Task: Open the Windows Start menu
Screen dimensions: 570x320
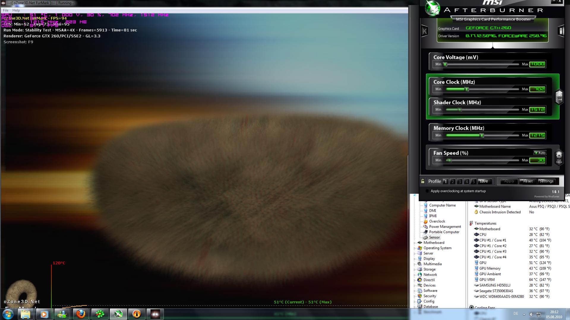Action: click(8, 314)
